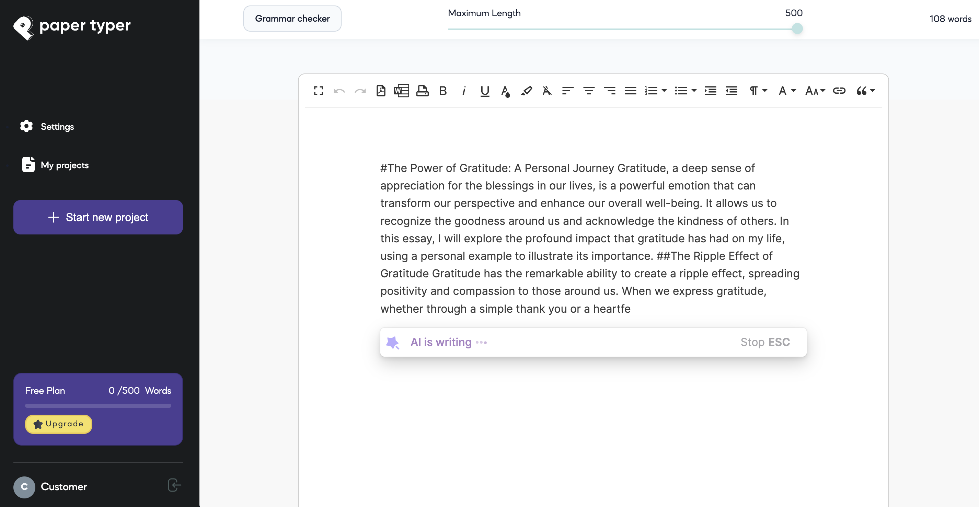
Task: Click the Grammar checker button
Action: click(x=293, y=18)
